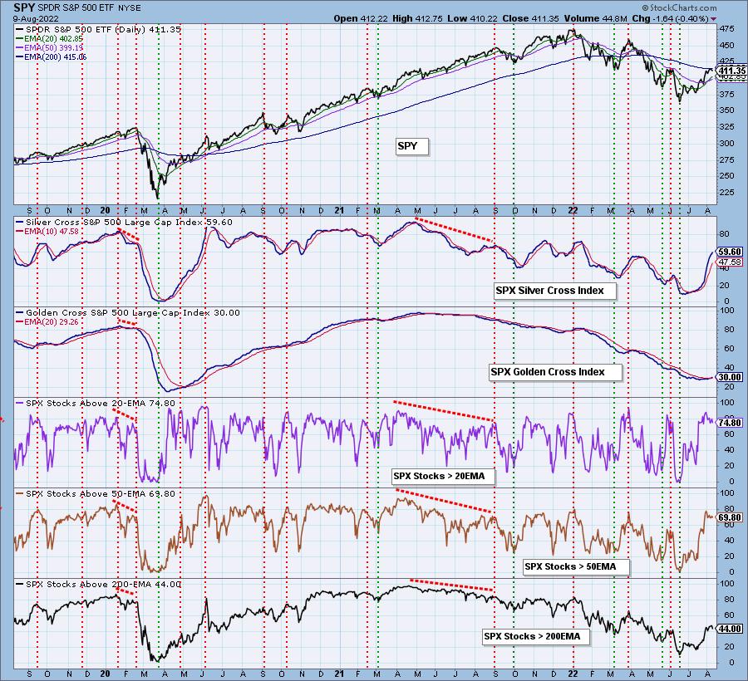Click the 'SPX Stocks > 50EMA' annotation box

point(576,567)
